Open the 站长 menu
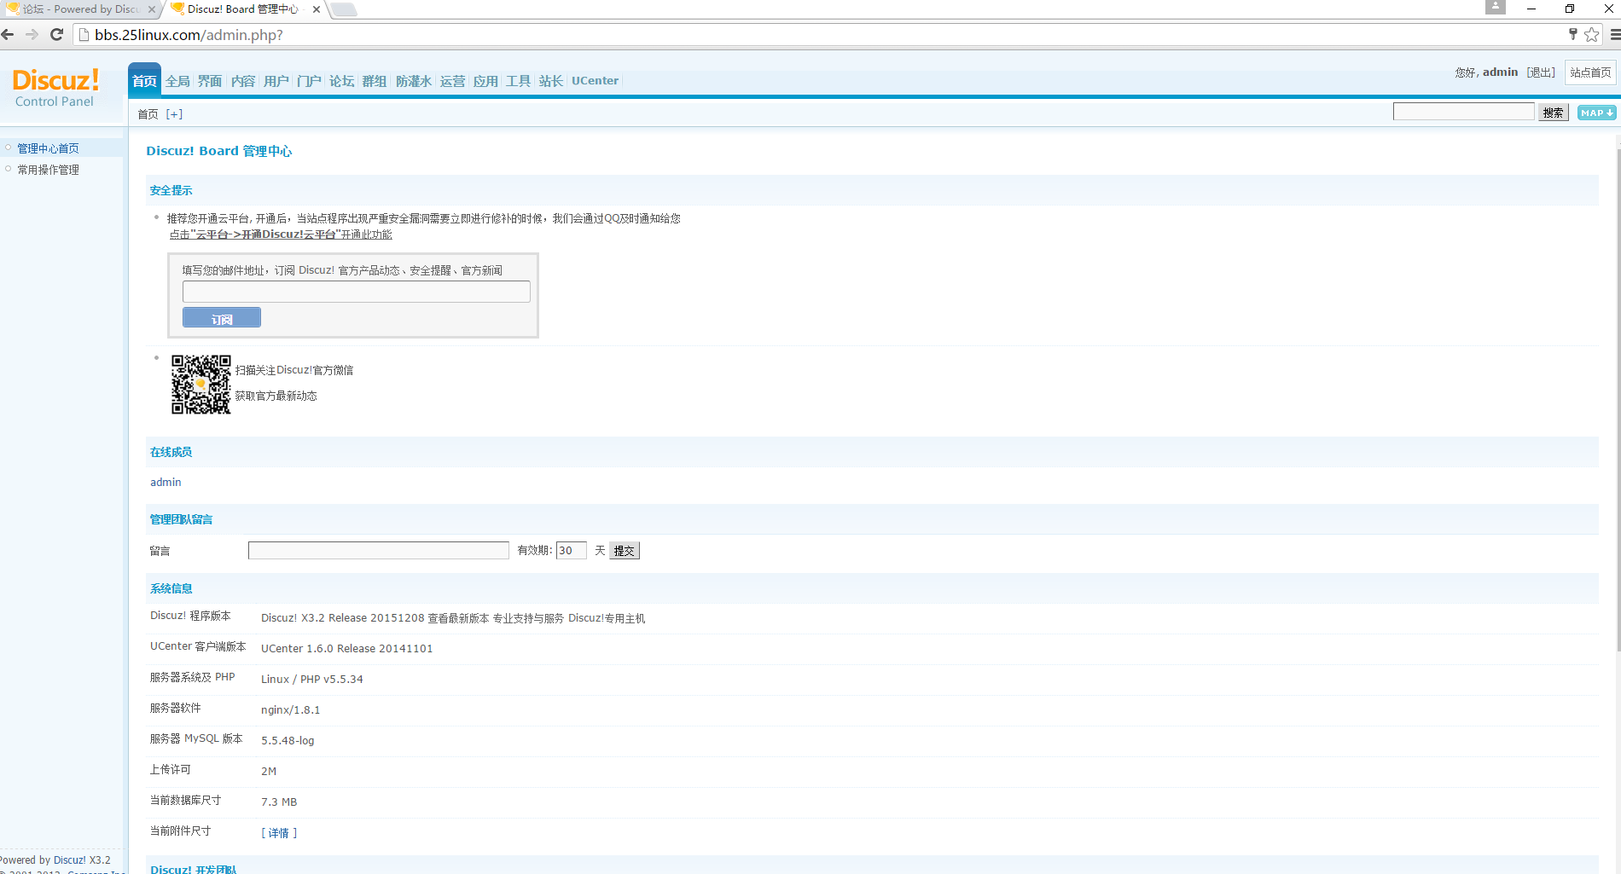Screen dimensions: 1621x874 (x=551, y=81)
